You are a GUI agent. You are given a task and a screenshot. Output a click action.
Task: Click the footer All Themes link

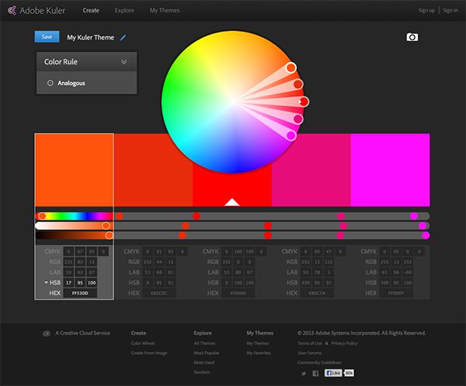[205, 343]
